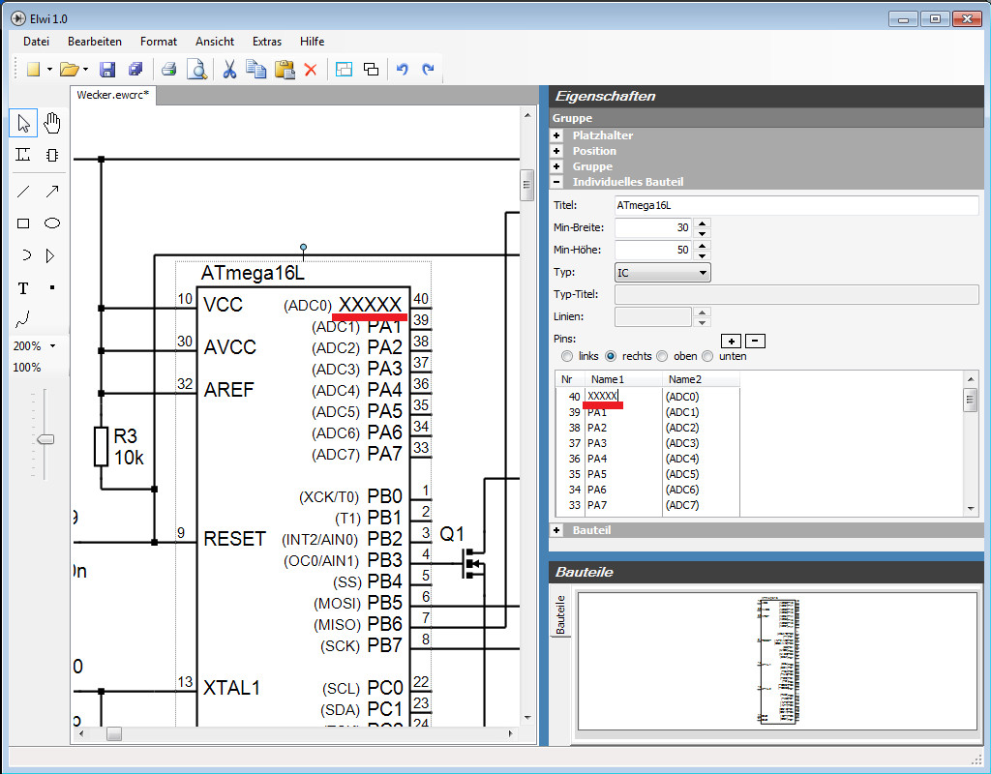The width and height of the screenshot is (991, 774).
Task: Set pin side to links
Action: pyautogui.click(x=567, y=356)
